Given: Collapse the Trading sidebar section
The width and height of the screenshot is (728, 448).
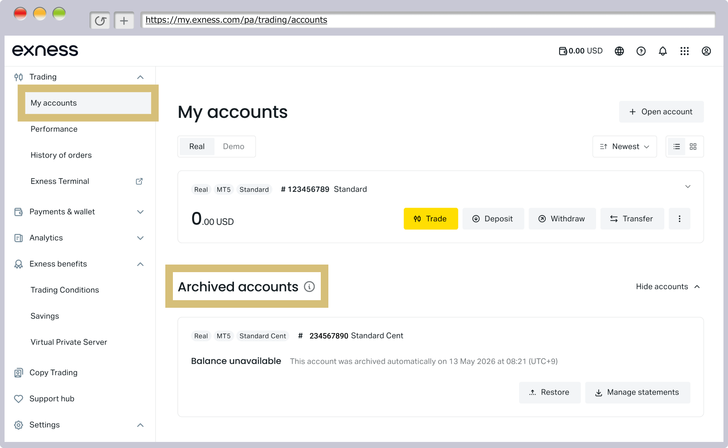Looking at the screenshot, I should (140, 77).
